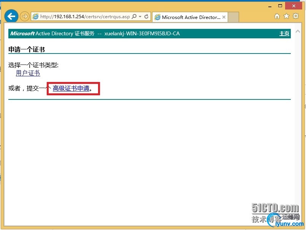
Task: Click the scrollbar up arrow
Action: [x=298, y=32]
